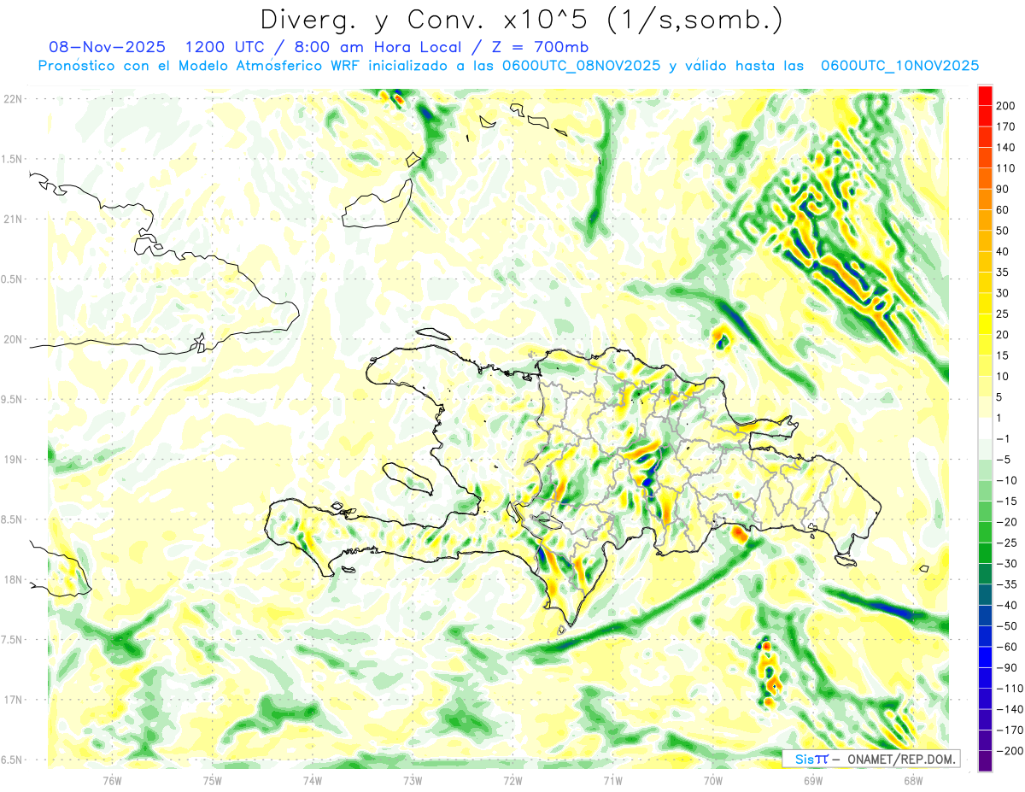Click the bright yellow swatch between 25 and 20
1025x792 pixels.
(985, 324)
